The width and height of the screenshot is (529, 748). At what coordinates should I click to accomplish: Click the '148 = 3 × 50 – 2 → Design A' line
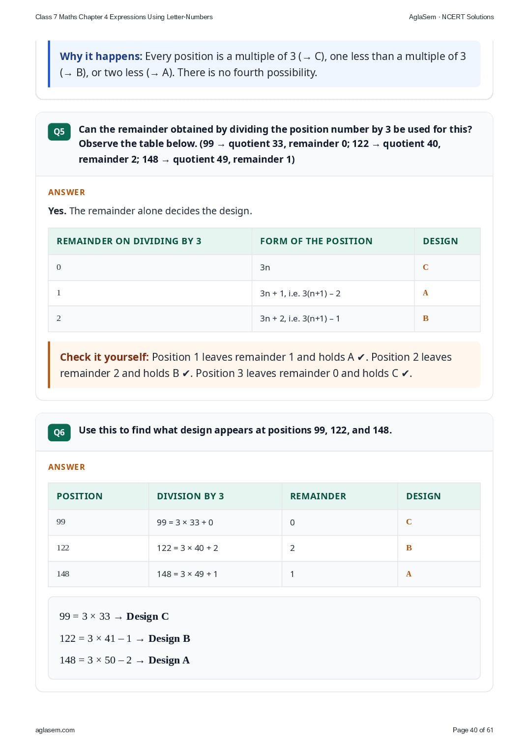[124, 660]
